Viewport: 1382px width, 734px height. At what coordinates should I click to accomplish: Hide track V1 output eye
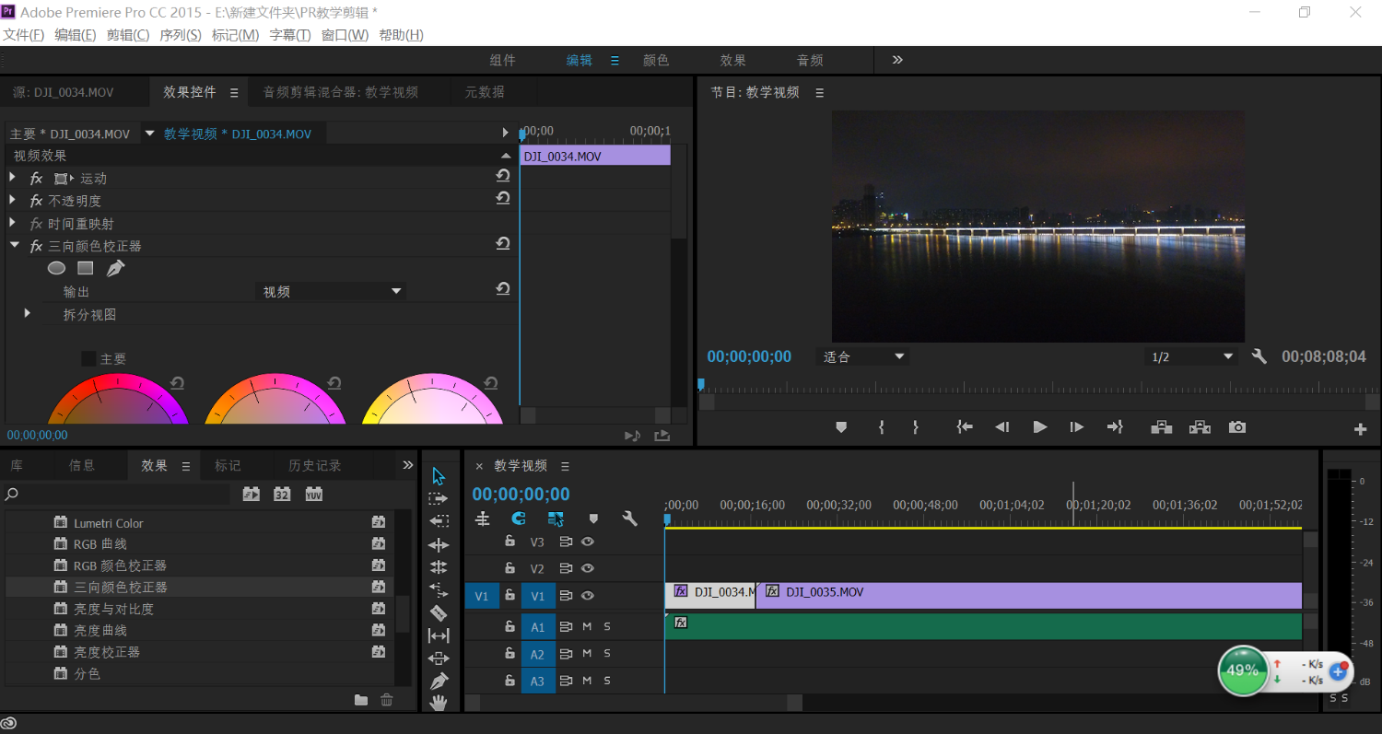click(x=588, y=596)
